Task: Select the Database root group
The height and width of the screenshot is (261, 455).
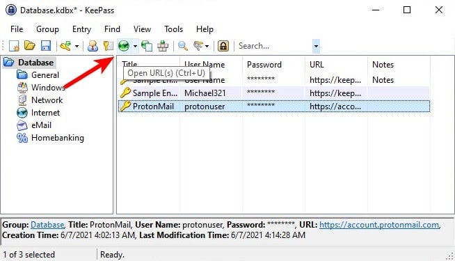Action: pyautogui.click(x=35, y=63)
